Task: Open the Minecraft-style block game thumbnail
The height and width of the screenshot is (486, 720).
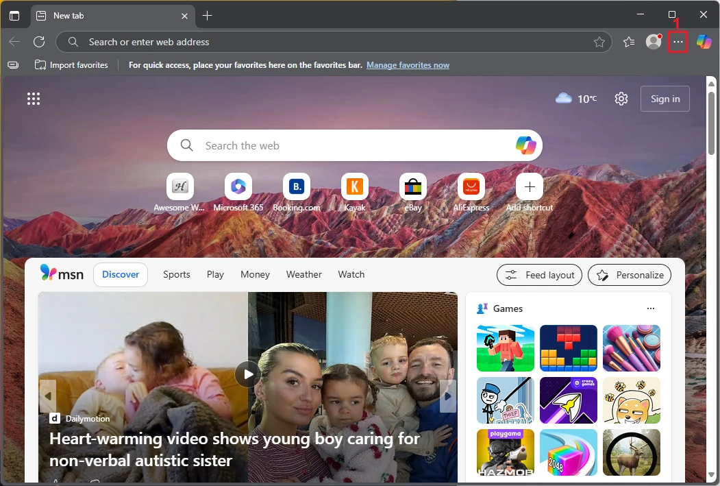Action: coord(506,348)
